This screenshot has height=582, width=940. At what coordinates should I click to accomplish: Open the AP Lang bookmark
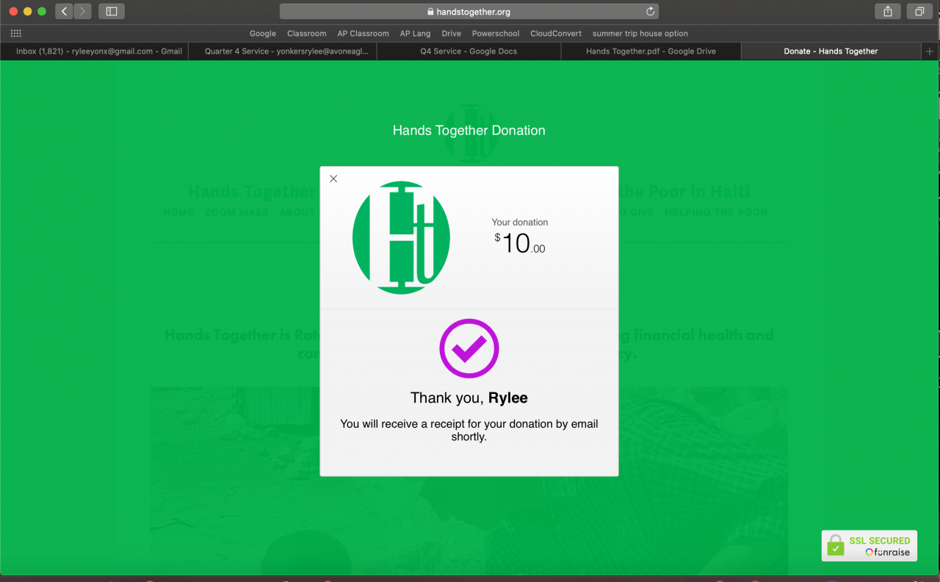(x=416, y=34)
